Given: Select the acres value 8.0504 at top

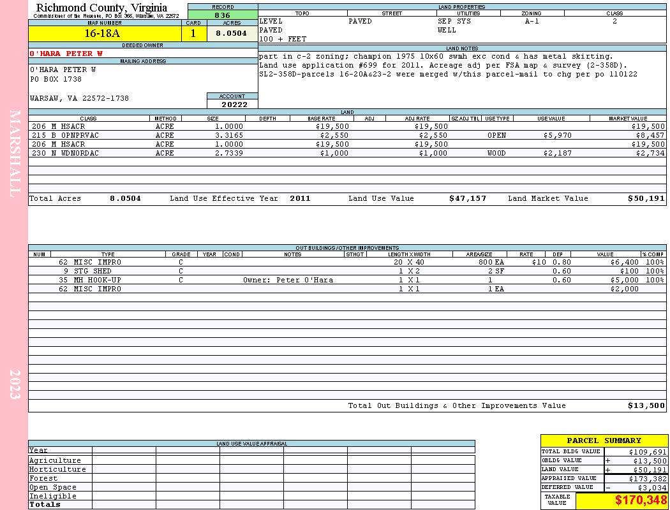Looking at the screenshot, I should 232,33.
